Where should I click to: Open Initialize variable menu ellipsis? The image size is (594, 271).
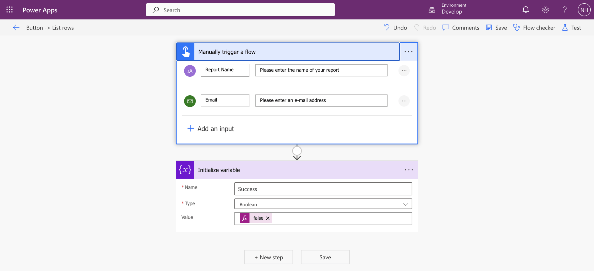pos(409,170)
